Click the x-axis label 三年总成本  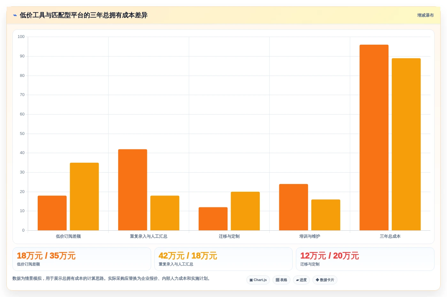[390, 236]
